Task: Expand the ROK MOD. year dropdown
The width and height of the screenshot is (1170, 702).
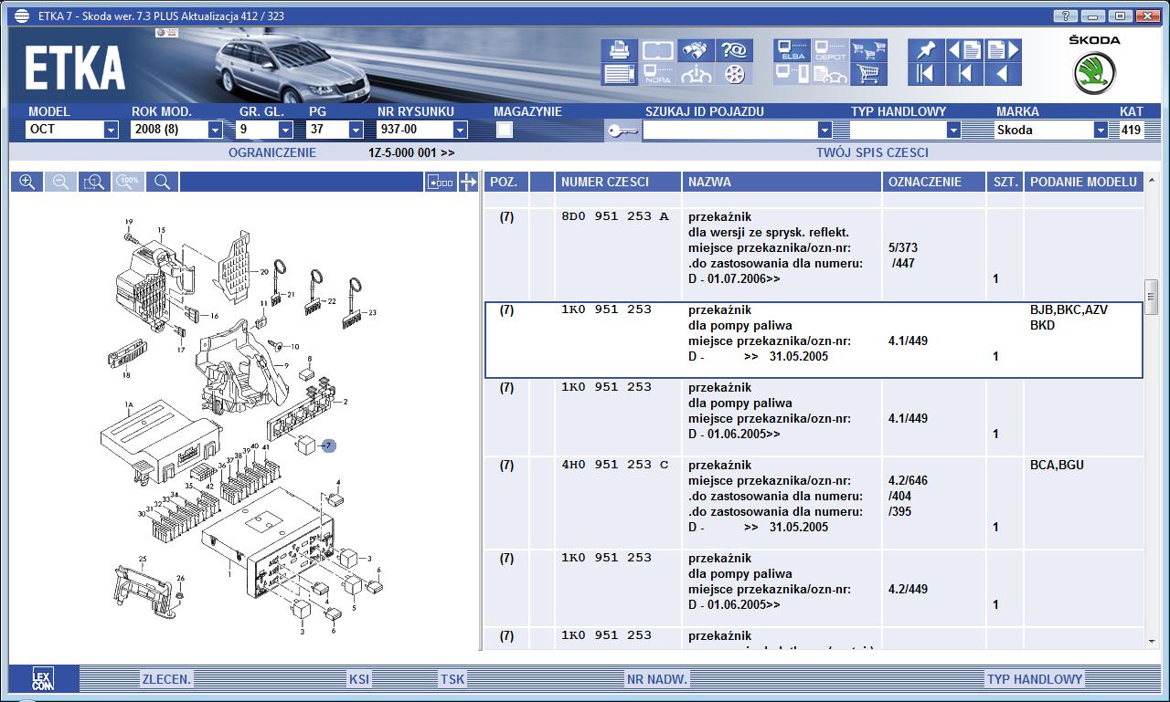Action: click(x=215, y=130)
